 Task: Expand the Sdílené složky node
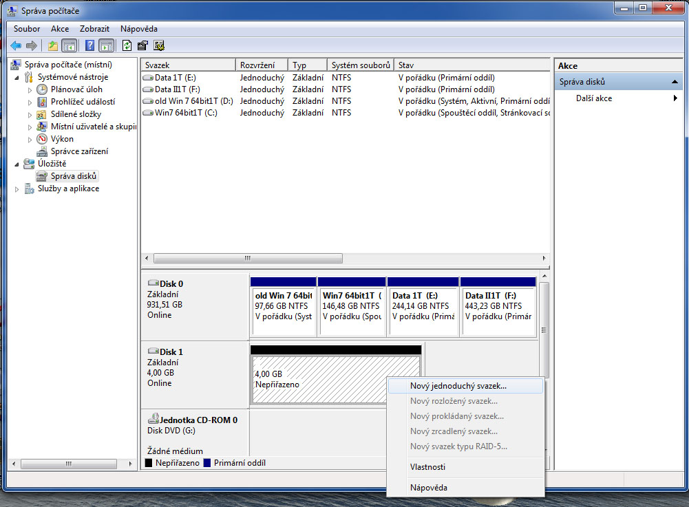click(30, 115)
